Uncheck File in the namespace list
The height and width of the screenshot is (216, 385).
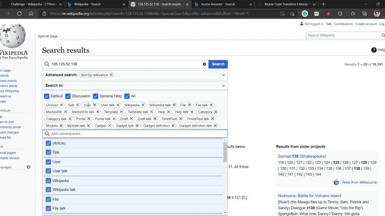coord(48,199)
